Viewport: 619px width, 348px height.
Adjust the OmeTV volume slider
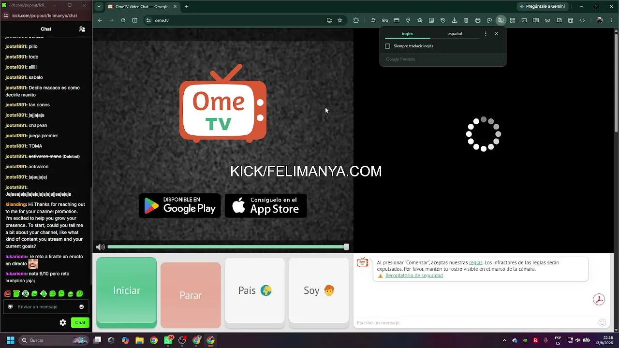pos(227,247)
